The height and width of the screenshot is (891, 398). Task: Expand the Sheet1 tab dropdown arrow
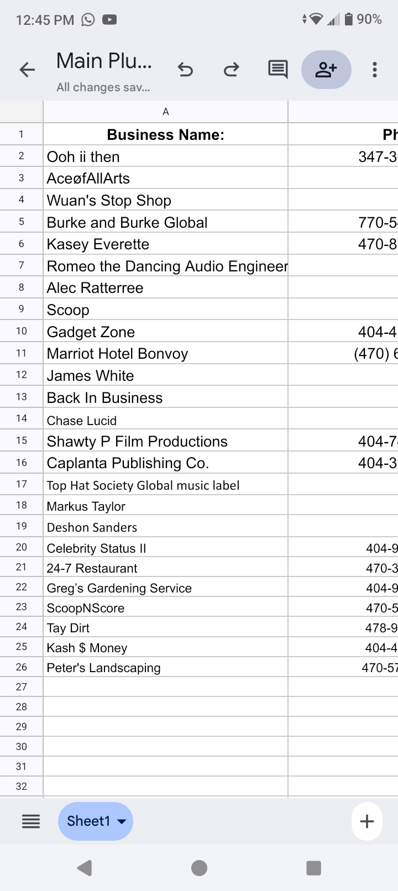pyautogui.click(x=122, y=822)
